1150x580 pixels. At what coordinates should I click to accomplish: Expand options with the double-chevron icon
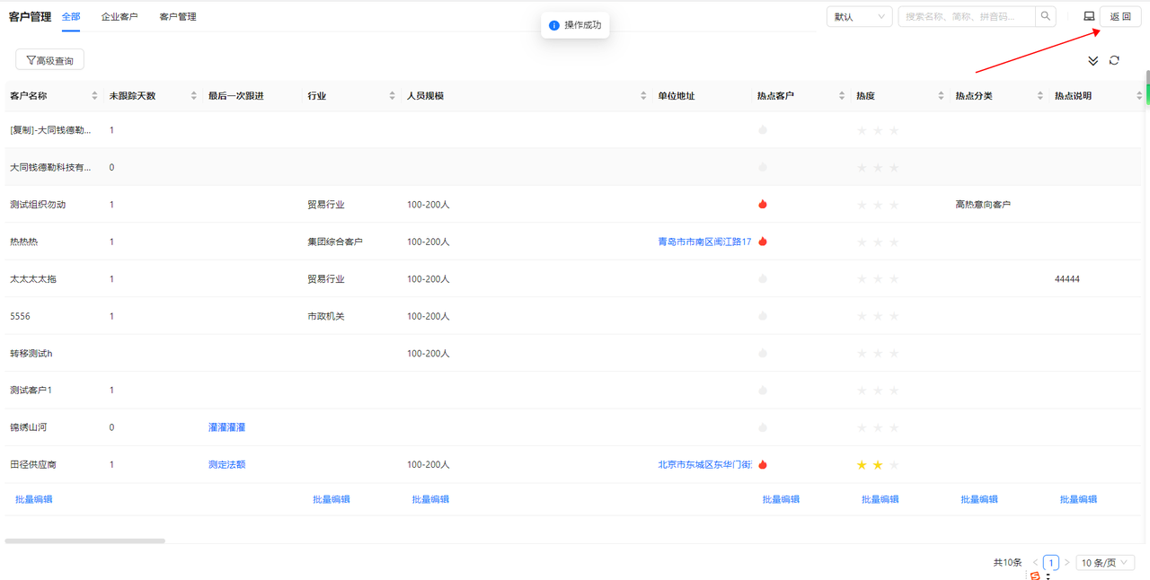[1093, 60]
